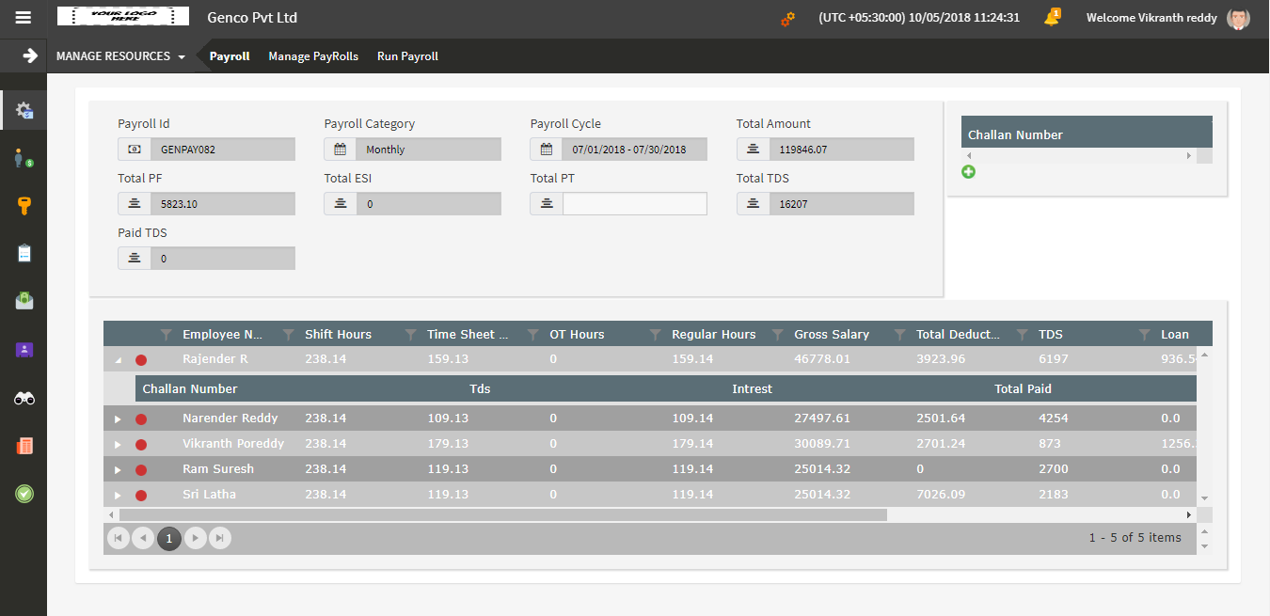Open the binoculars sidebar icon
The width and height of the screenshot is (1270, 616).
(x=24, y=399)
